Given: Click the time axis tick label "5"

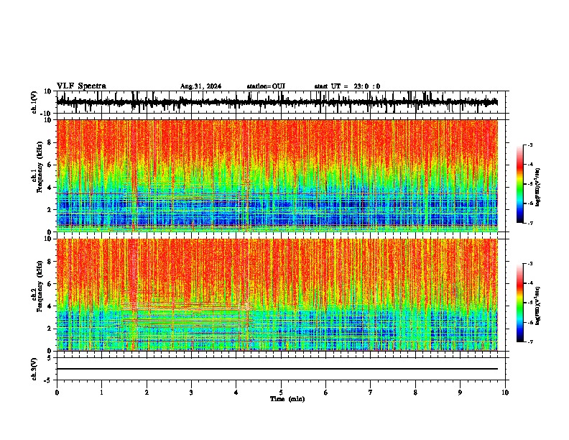Looking at the screenshot, I should point(281,393).
